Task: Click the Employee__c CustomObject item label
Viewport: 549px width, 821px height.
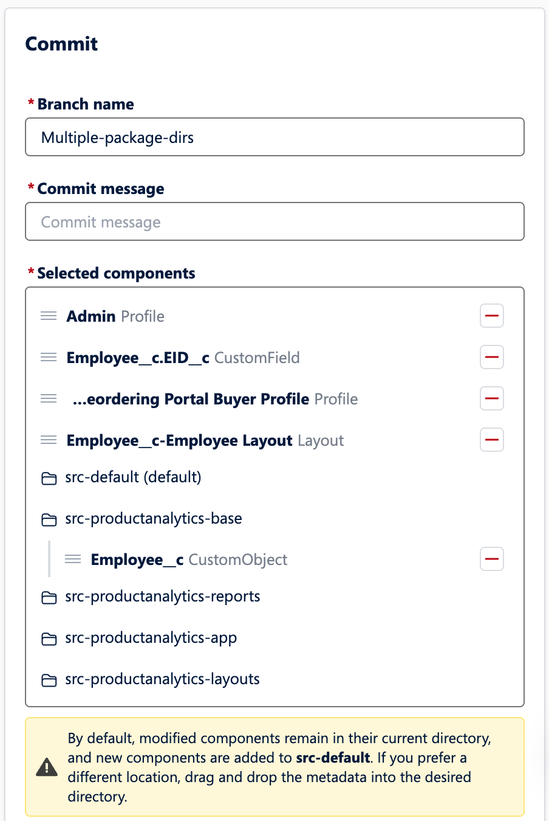Action: tap(189, 559)
